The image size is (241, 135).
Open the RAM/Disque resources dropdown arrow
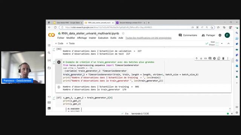tap(222, 43)
